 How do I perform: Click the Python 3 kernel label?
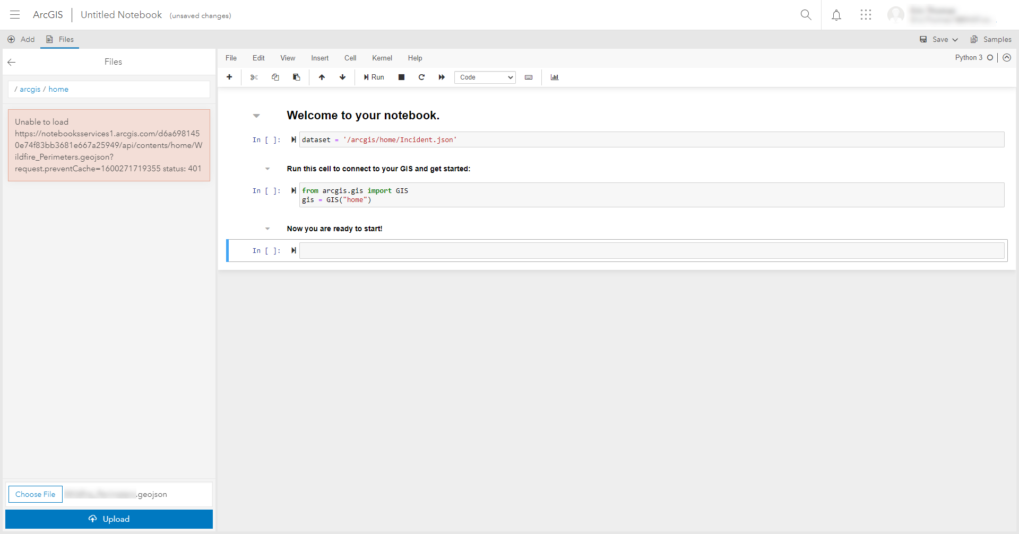coord(969,58)
